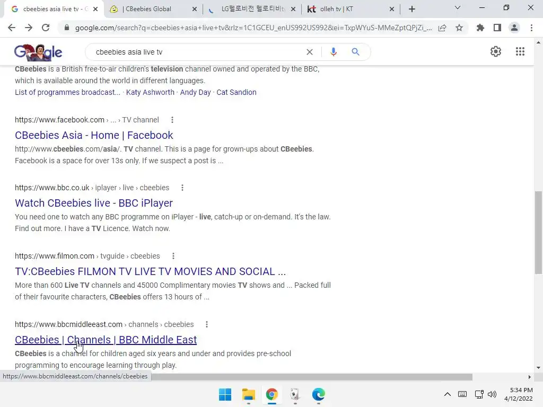Open options for bbcmiddleeast result
Image resolution: width=543 pixels, height=407 pixels.
click(207, 324)
